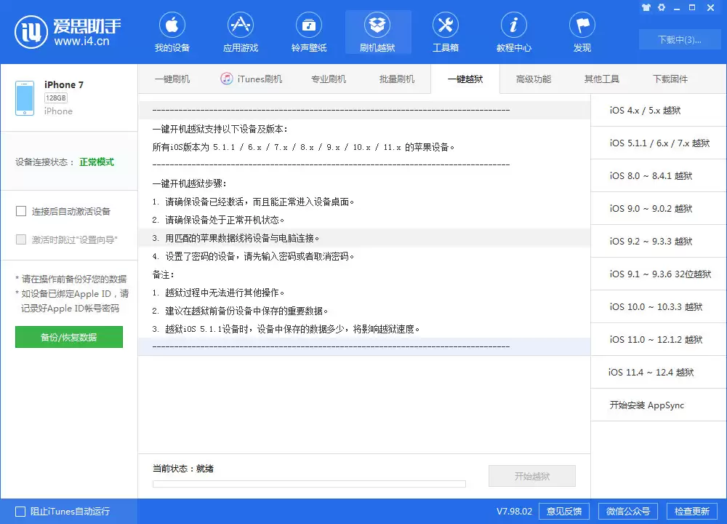Select the 一键越狱 tab
This screenshot has height=524, width=727.
465,79
